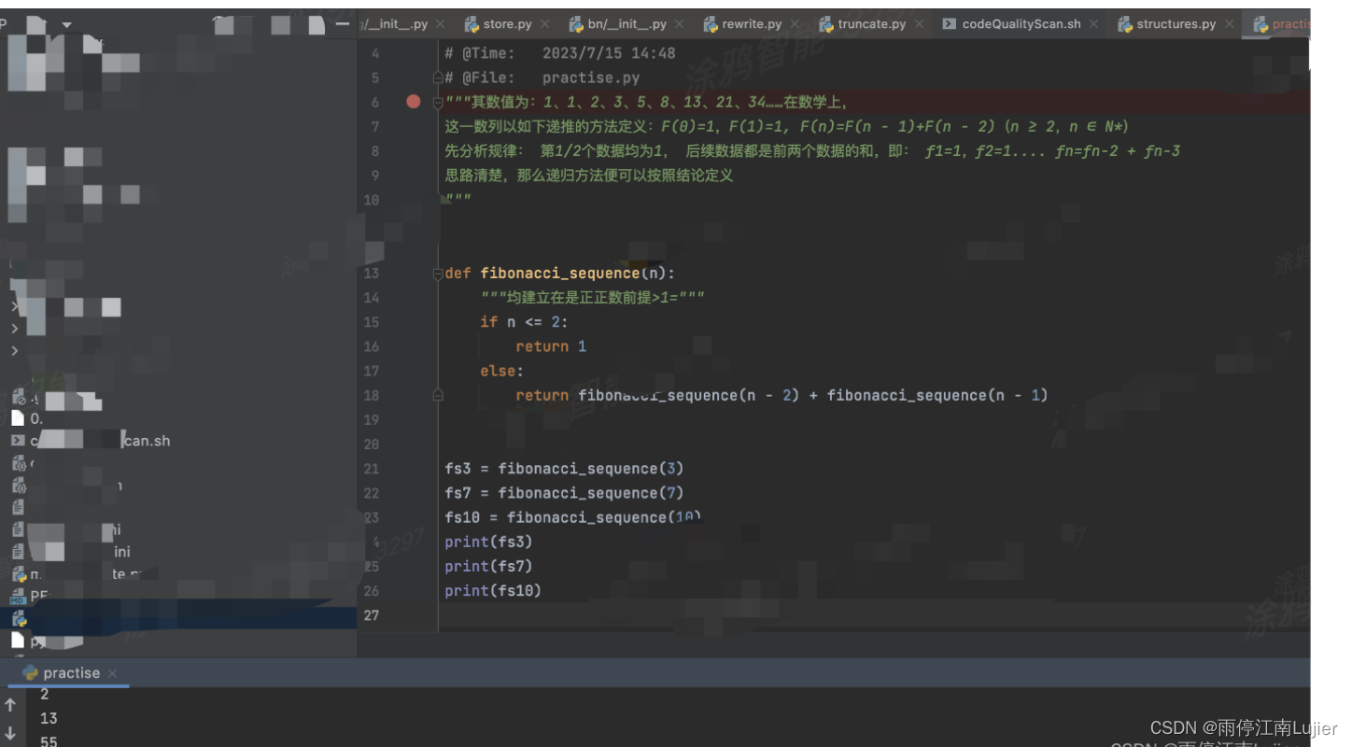Fold the fibonacci_sequence function at line 13
This screenshot has width=1352, height=747.
coord(438,274)
